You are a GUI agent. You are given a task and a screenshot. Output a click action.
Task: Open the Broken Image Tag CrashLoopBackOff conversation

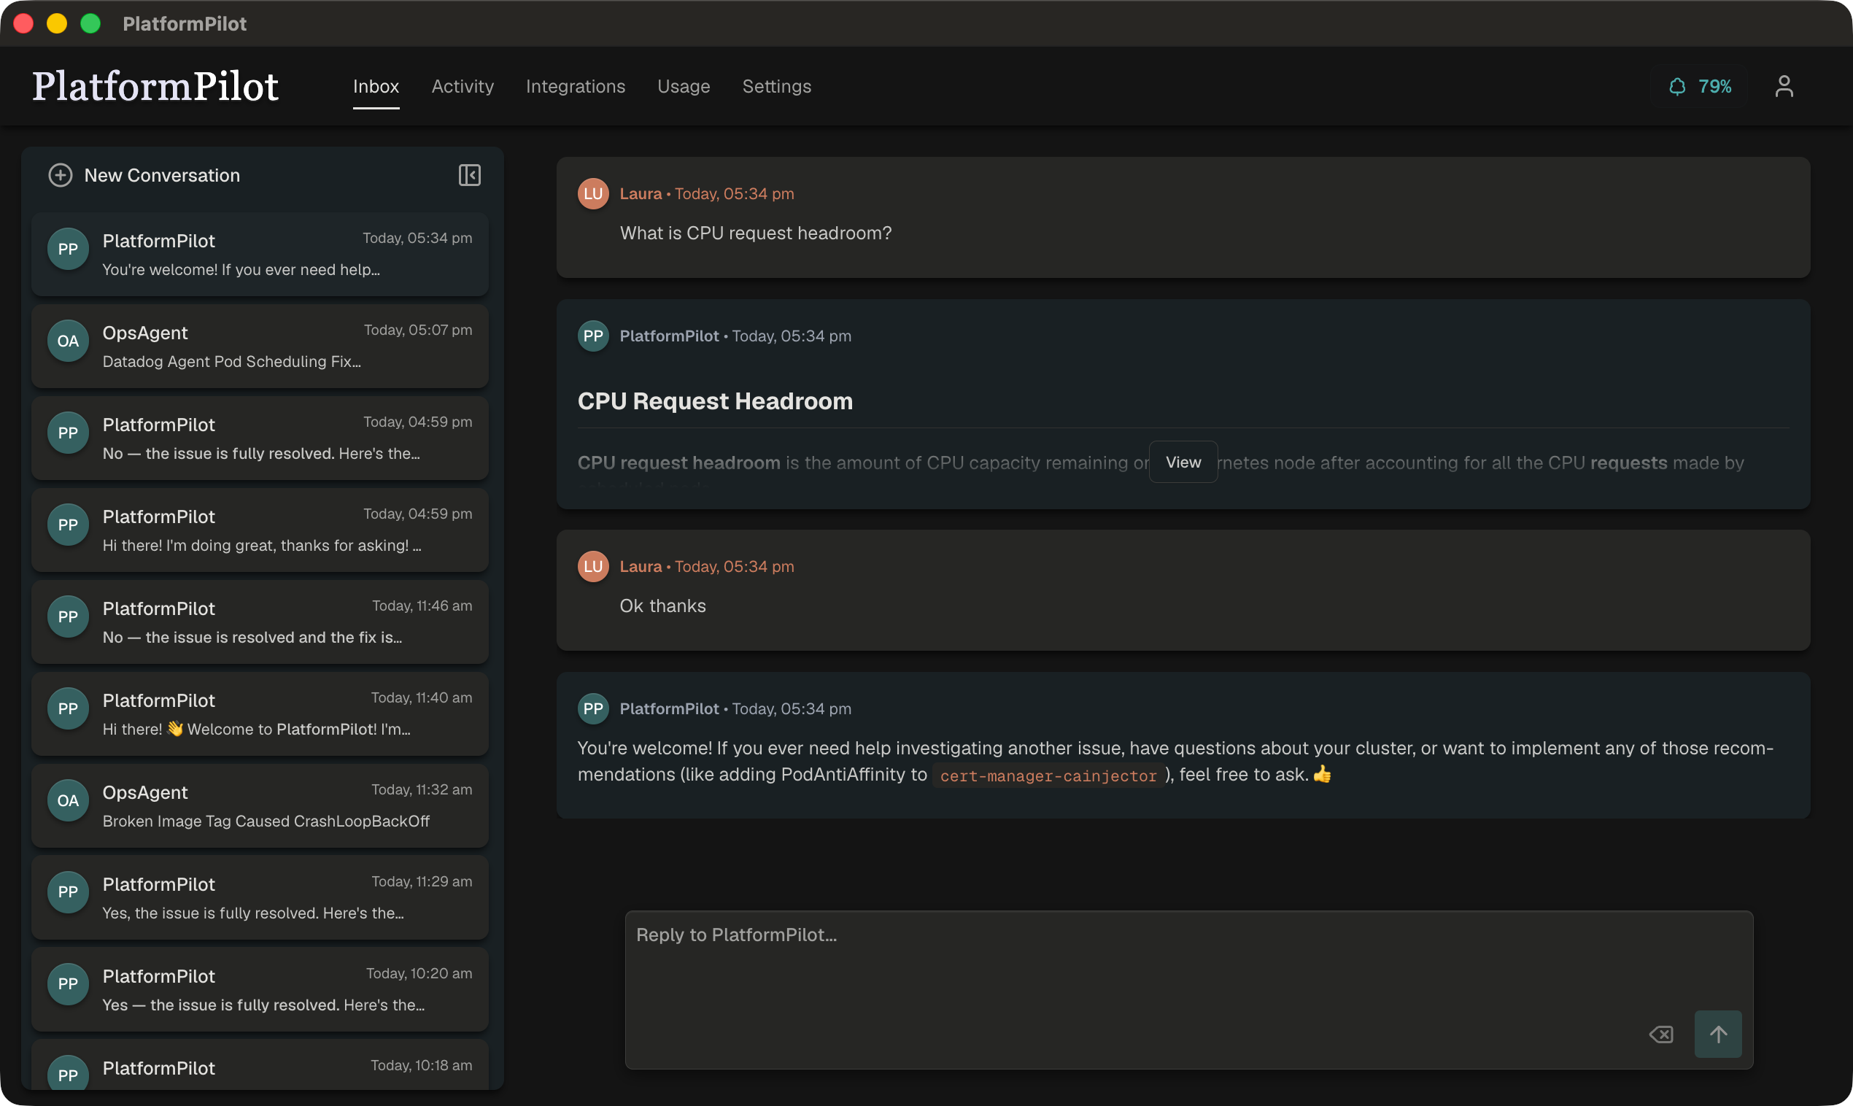click(x=259, y=805)
